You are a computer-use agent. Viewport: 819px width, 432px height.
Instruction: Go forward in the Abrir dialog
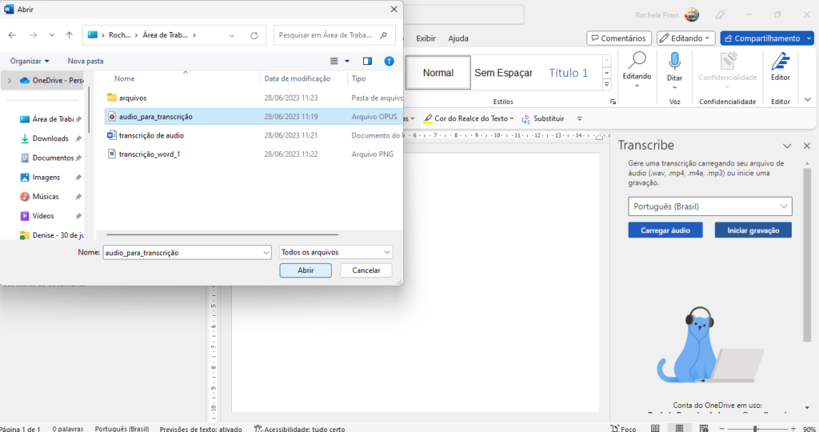click(33, 35)
